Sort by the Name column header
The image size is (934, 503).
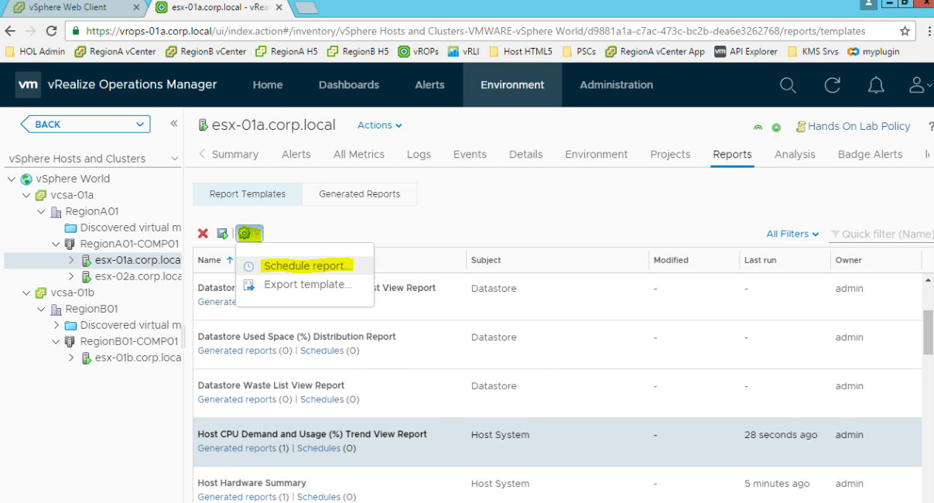click(x=209, y=260)
